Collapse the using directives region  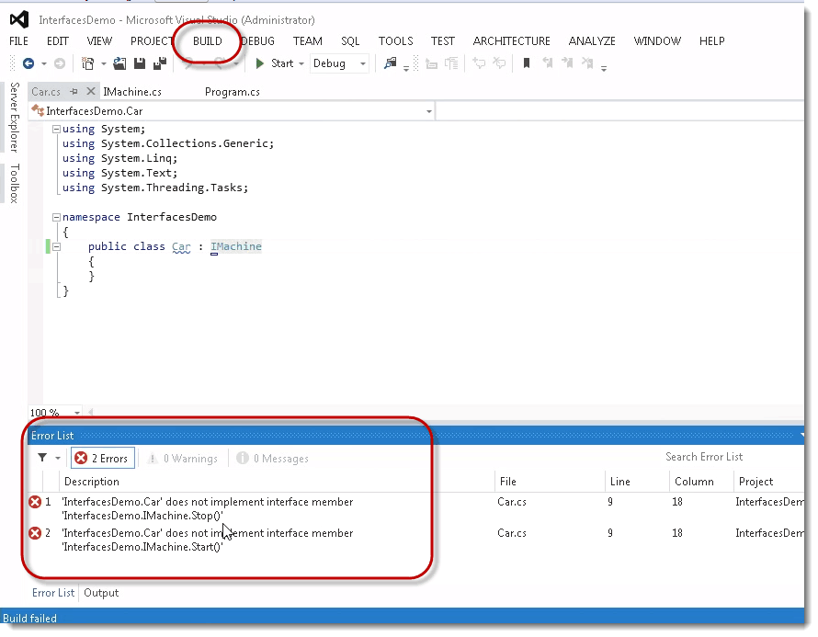coord(56,129)
